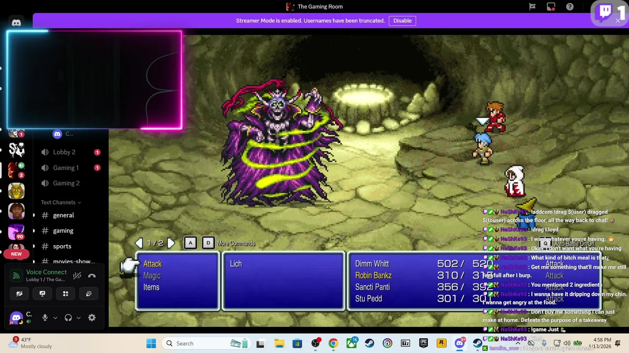Collapse the Text Channels category

[x=61, y=202]
